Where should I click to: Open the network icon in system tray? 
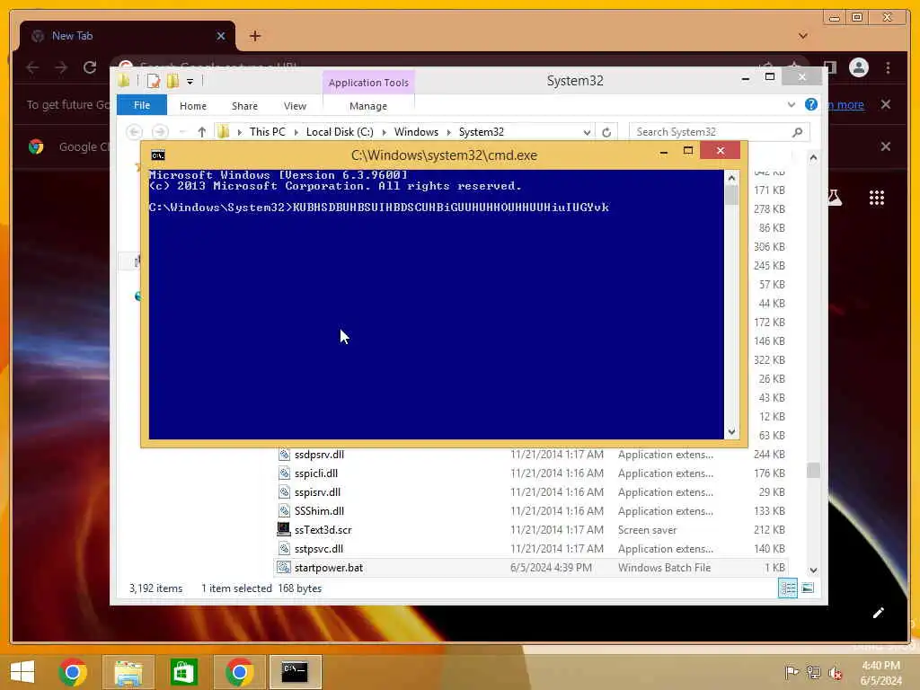pyautogui.click(x=813, y=672)
